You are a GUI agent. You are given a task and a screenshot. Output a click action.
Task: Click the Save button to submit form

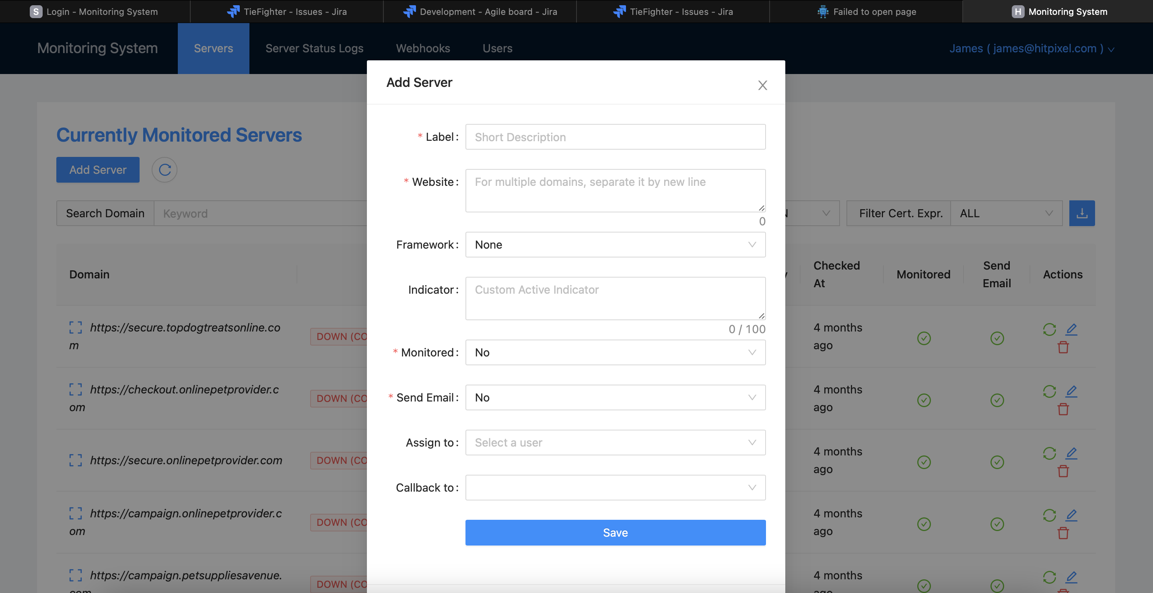point(616,533)
